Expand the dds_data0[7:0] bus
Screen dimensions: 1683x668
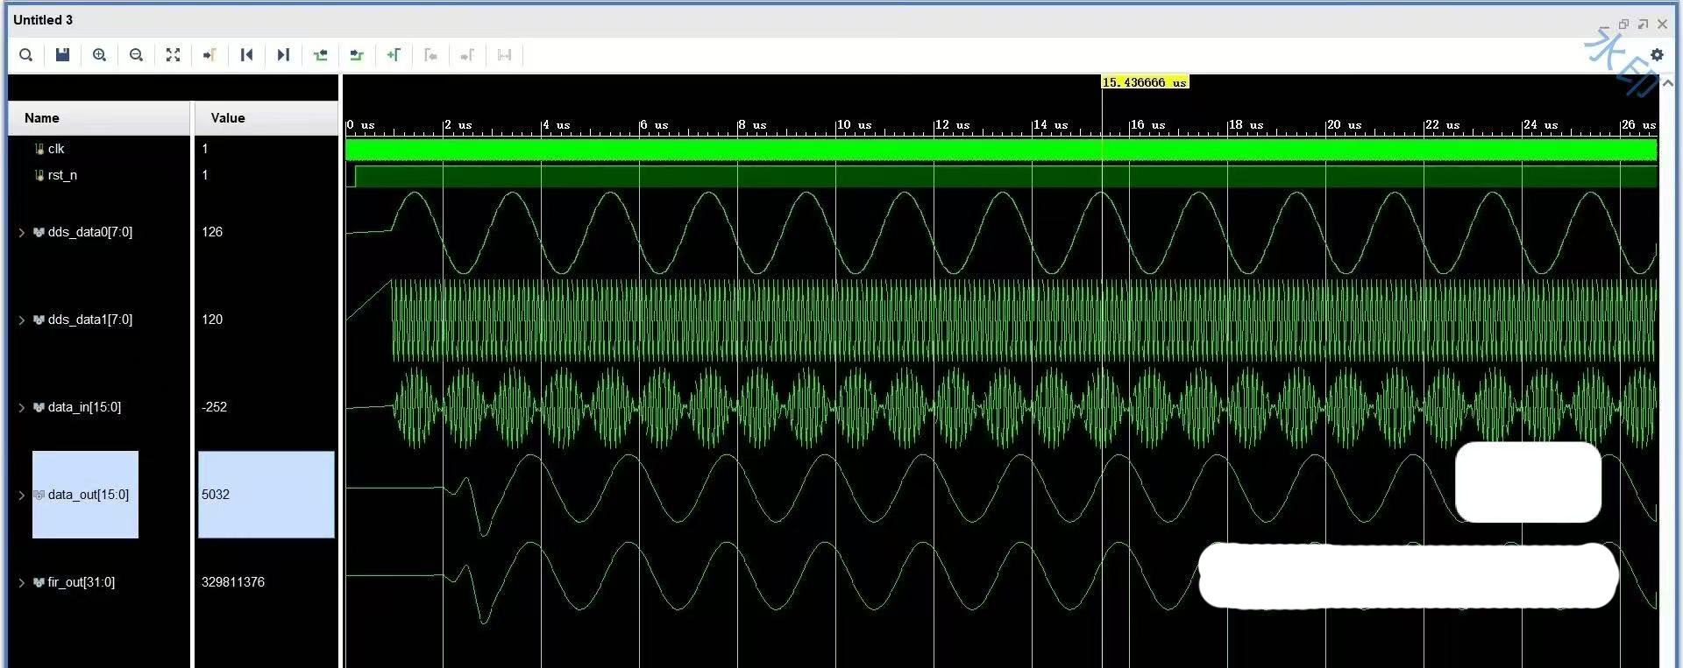click(x=22, y=232)
